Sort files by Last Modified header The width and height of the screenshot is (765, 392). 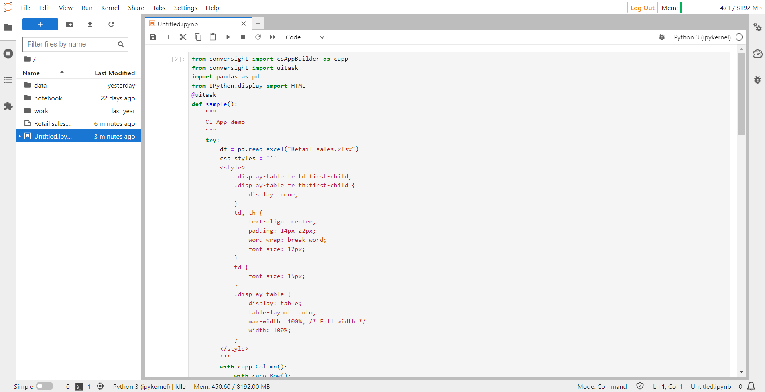click(x=107, y=73)
